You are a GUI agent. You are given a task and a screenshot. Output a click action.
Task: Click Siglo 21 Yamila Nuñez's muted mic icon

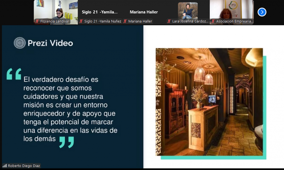(81, 21)
